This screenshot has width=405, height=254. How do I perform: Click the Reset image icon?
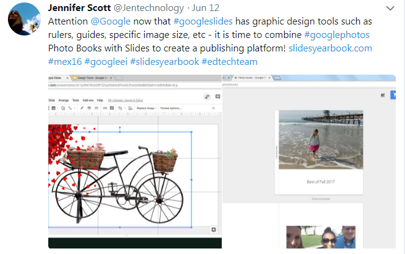(131, 108)
